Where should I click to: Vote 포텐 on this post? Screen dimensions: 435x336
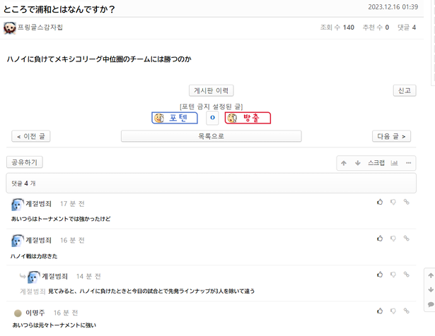[x=175, y=118]
